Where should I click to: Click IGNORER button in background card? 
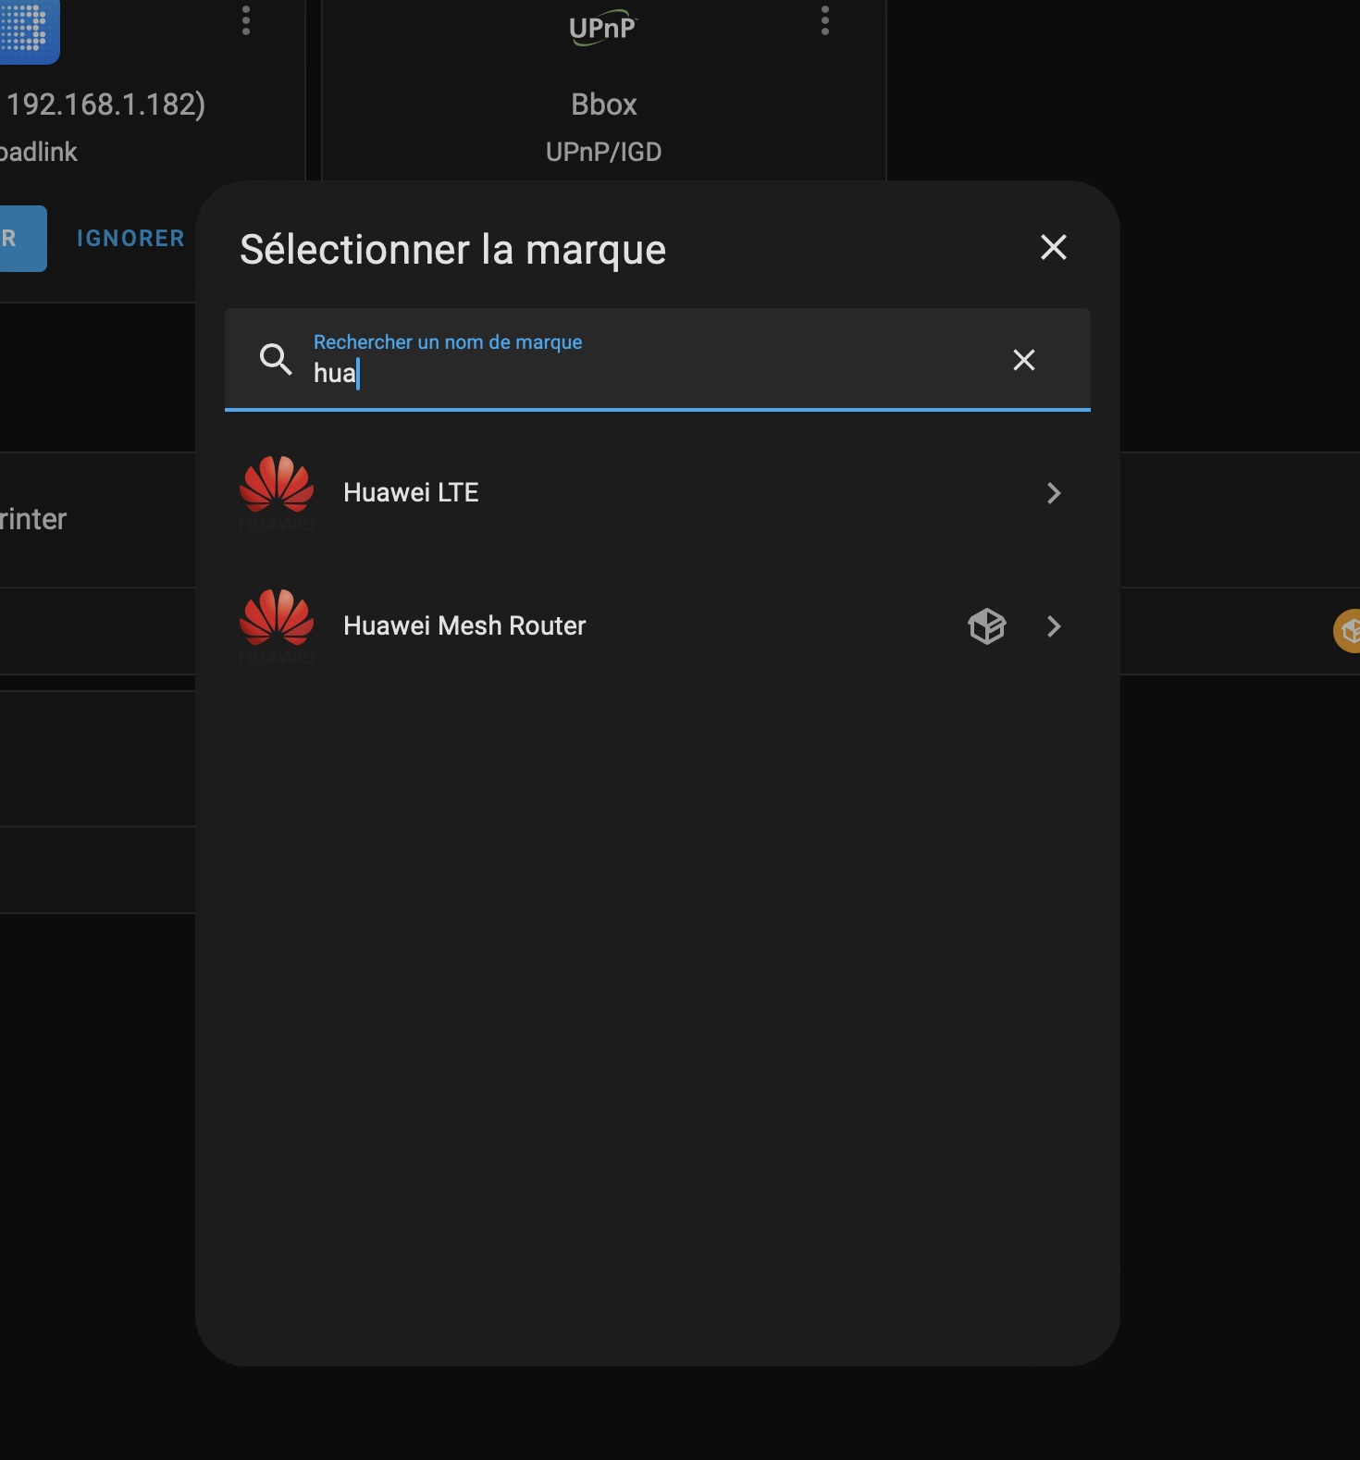pyautogui.click(x=130, y=239)
